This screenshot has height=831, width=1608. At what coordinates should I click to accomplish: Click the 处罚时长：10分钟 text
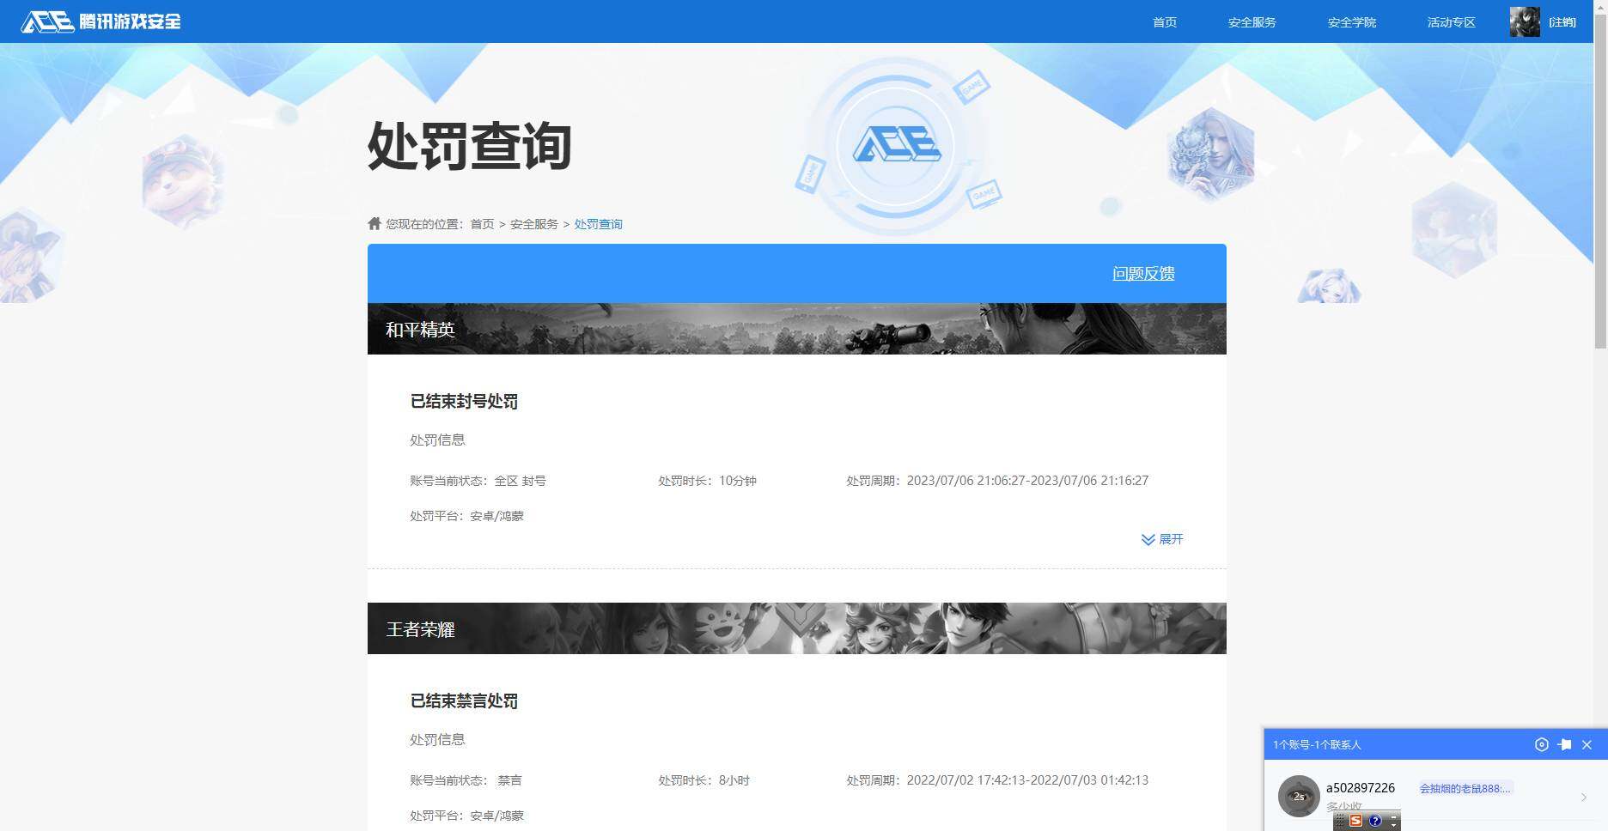tap(707, 481)
